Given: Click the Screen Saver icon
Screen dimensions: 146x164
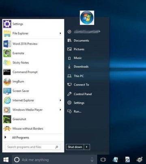Looking at the screenshot, I should click(7, 91).
